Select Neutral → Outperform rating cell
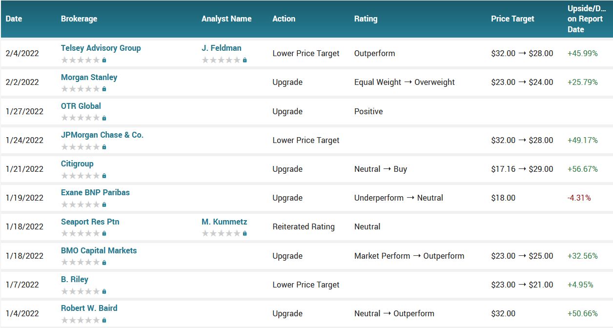This screenshot has height=328, width=613. 394,313
